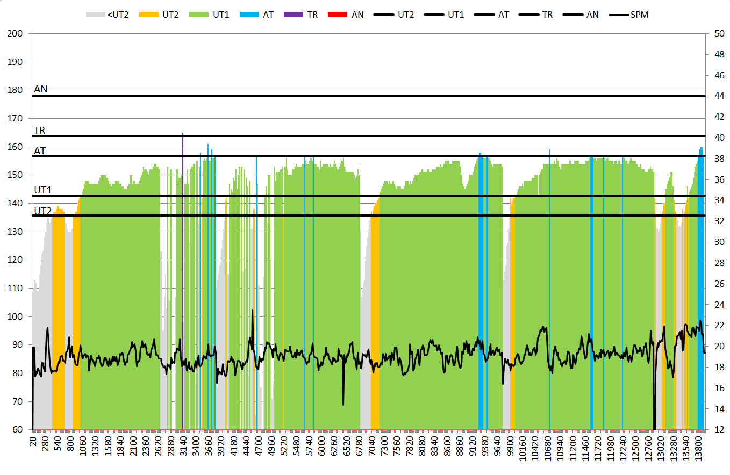
Task: Click the tall purple TR spike bar
Action: coord(183,279)
